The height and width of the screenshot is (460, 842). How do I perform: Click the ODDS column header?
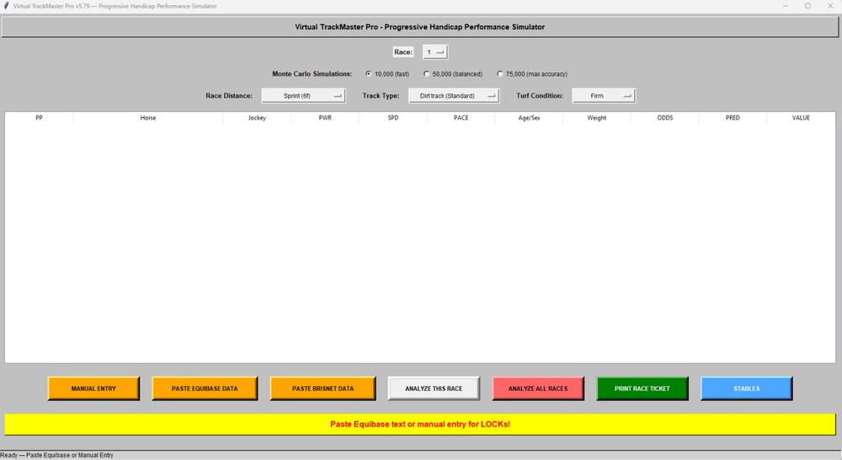664,118
